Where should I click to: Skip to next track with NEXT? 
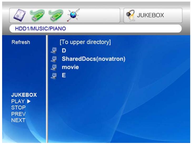(17, 120)
